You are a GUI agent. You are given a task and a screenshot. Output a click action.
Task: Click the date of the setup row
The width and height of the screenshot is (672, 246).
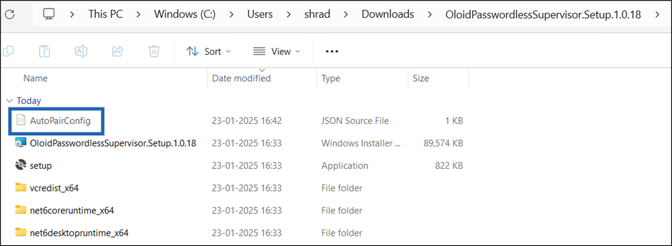(247, 166)
